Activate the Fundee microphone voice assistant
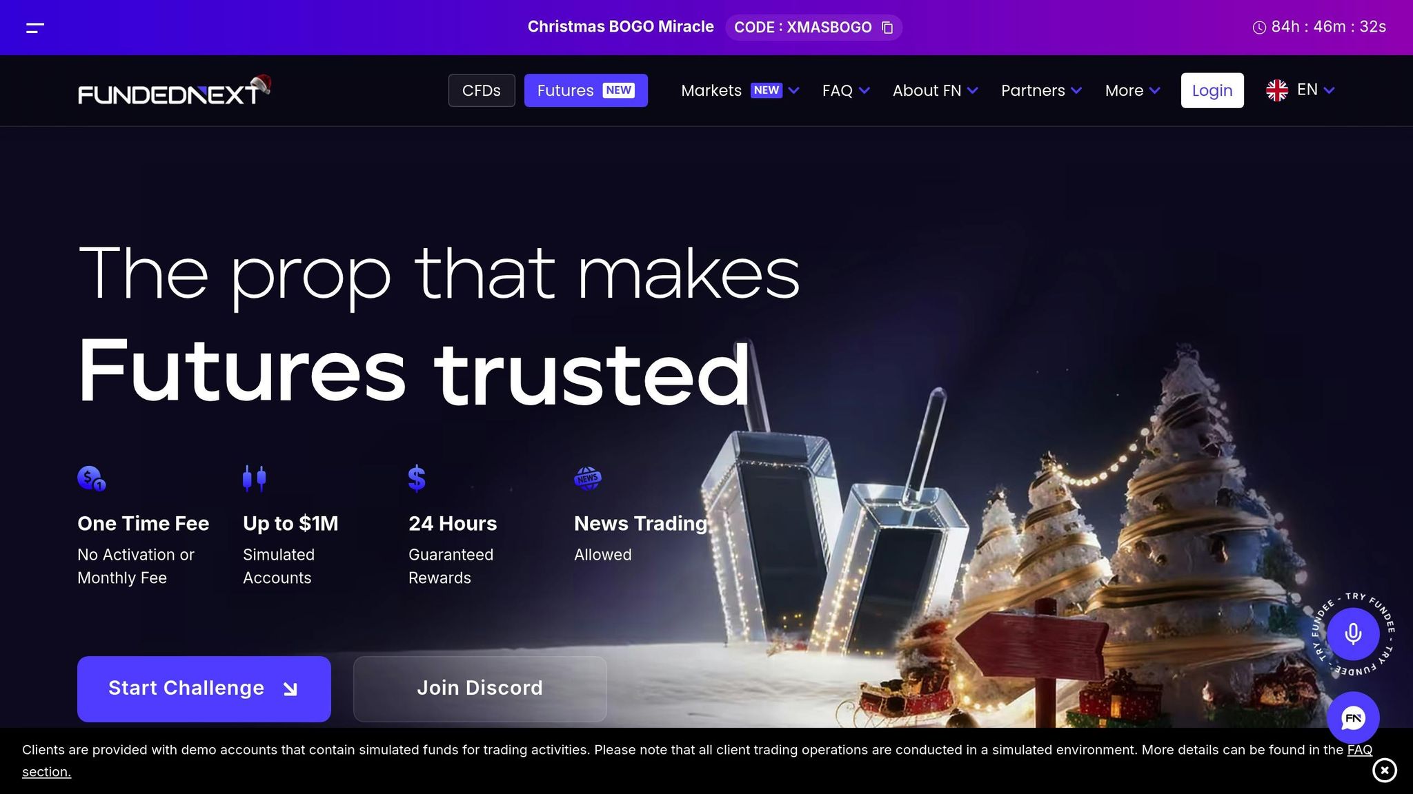This screenshot has height=794, width=1413. pos(1353,633)
